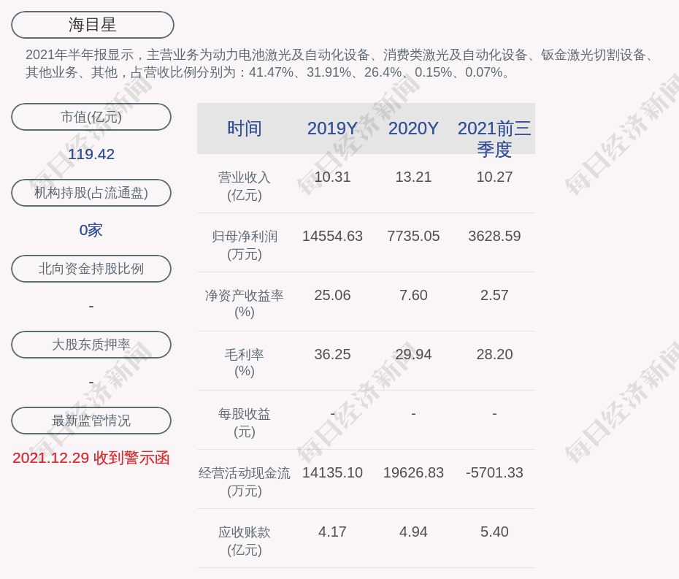
Task: Click net profit value 7735.05
Action: pos(413,236)
